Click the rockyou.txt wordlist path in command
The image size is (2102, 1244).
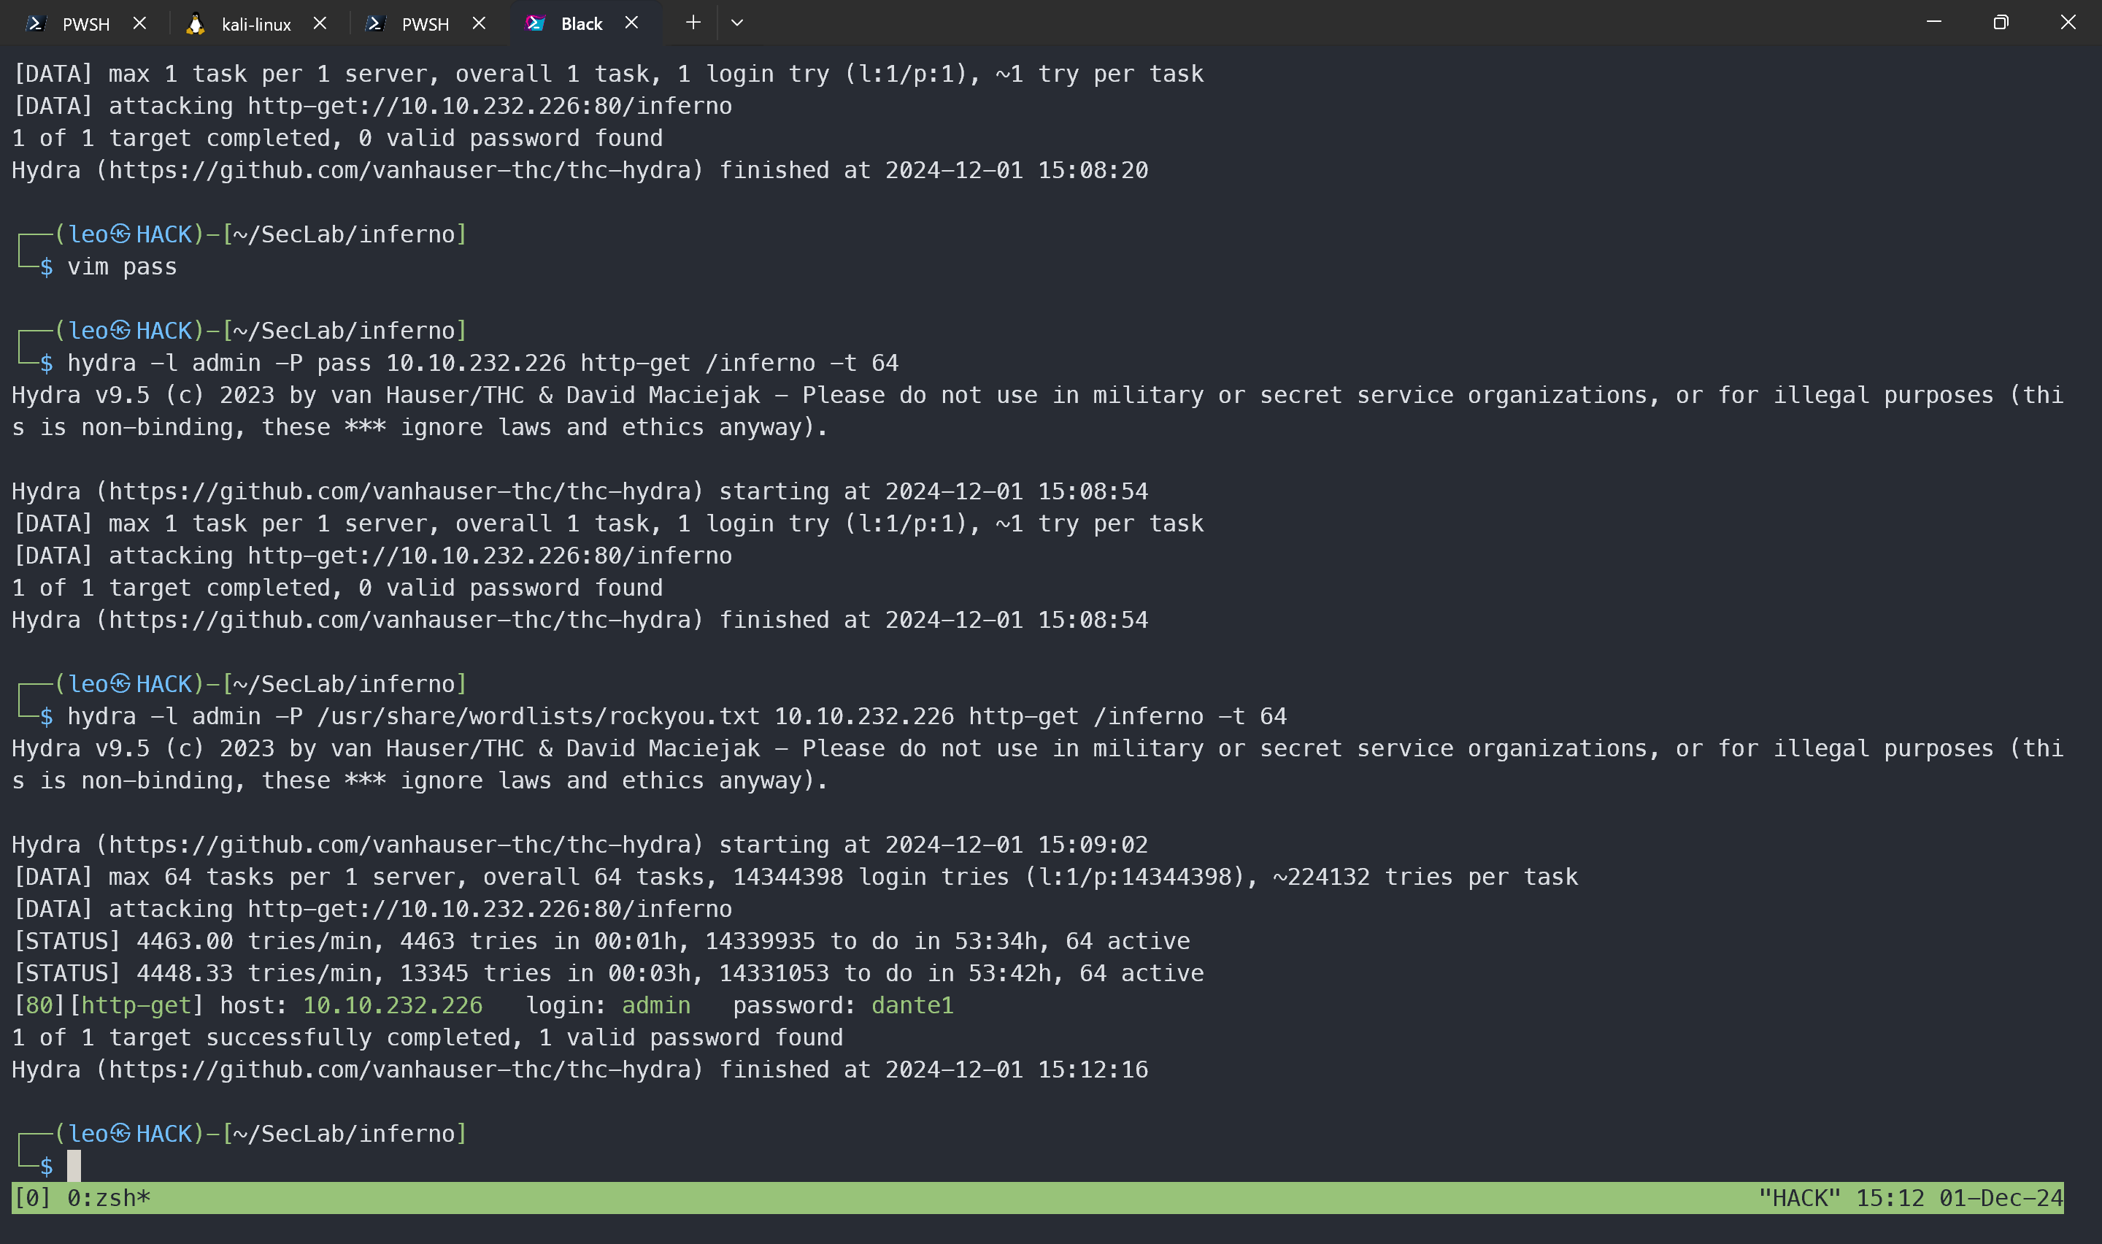538,716
